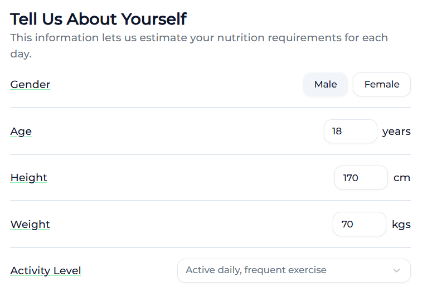Click the "Tell Us About Yourself" heading

coord(98,19)
